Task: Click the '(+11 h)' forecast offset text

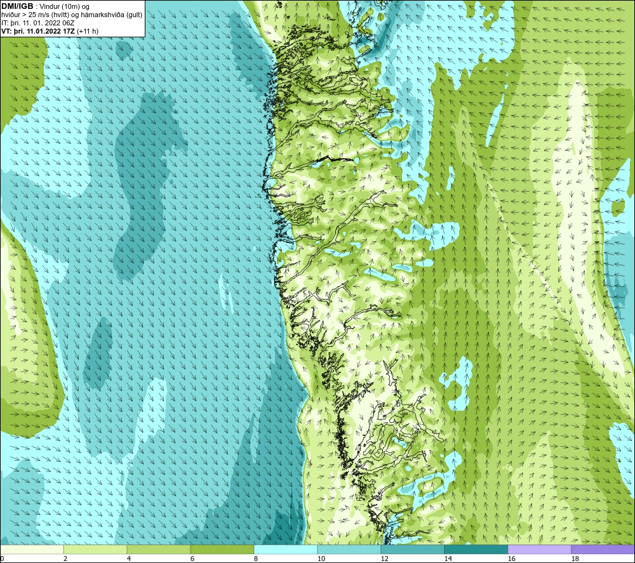Action: pyautogui.click(x=88, y=31)
